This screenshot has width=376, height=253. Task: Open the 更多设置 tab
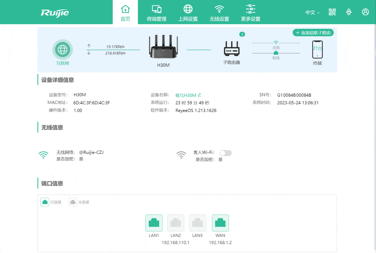point(251,13)
